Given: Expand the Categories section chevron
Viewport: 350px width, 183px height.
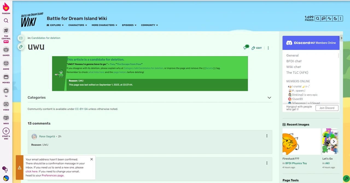Looking at the screenshot, I should click(x=269, y=98).
